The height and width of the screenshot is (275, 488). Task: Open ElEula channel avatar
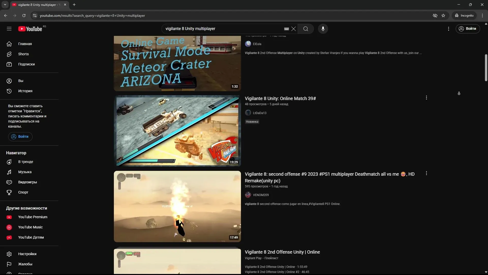[248, 44]
